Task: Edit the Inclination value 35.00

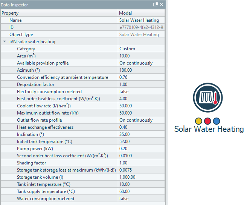Action: [142, 134]
